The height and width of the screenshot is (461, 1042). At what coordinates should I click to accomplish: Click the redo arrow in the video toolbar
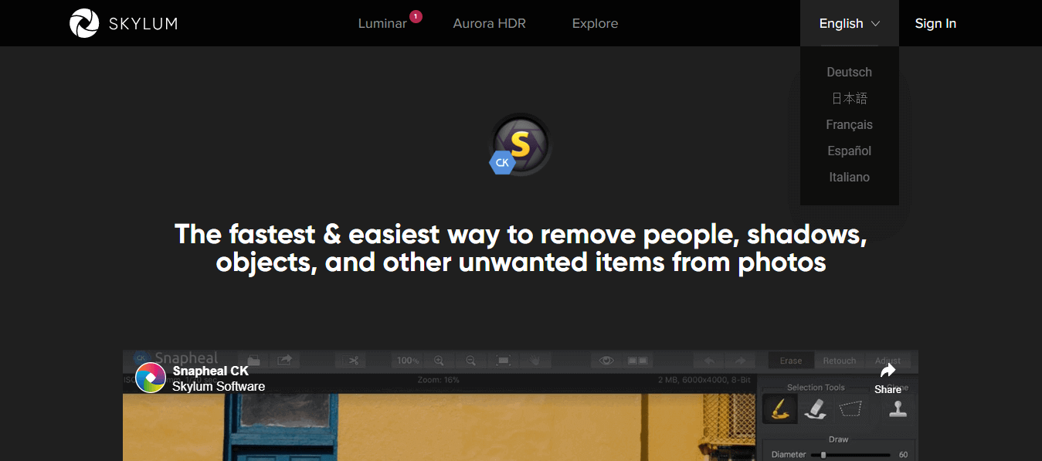tap(739, 361)
